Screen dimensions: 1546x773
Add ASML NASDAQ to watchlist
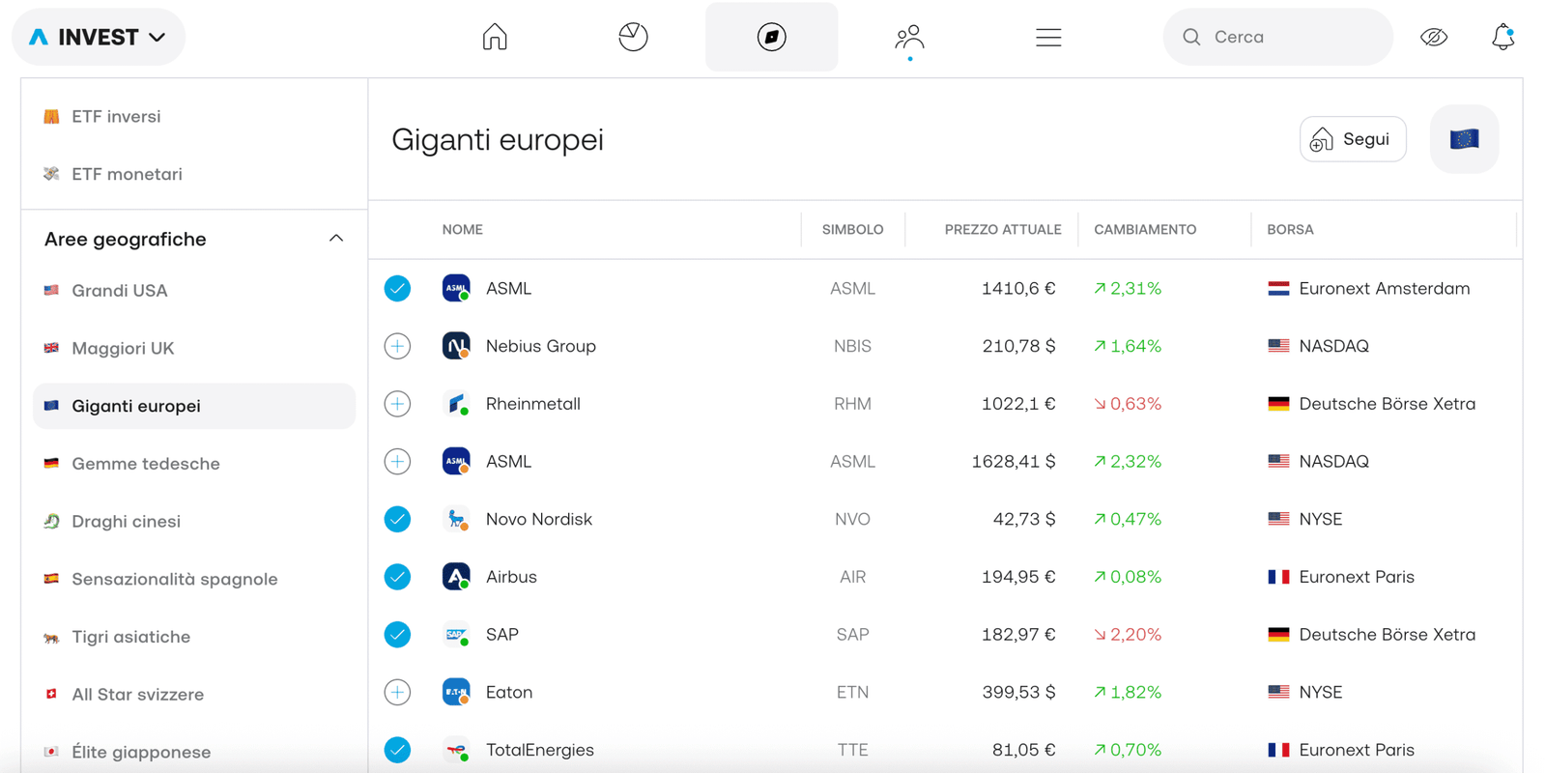coord(397,462)
